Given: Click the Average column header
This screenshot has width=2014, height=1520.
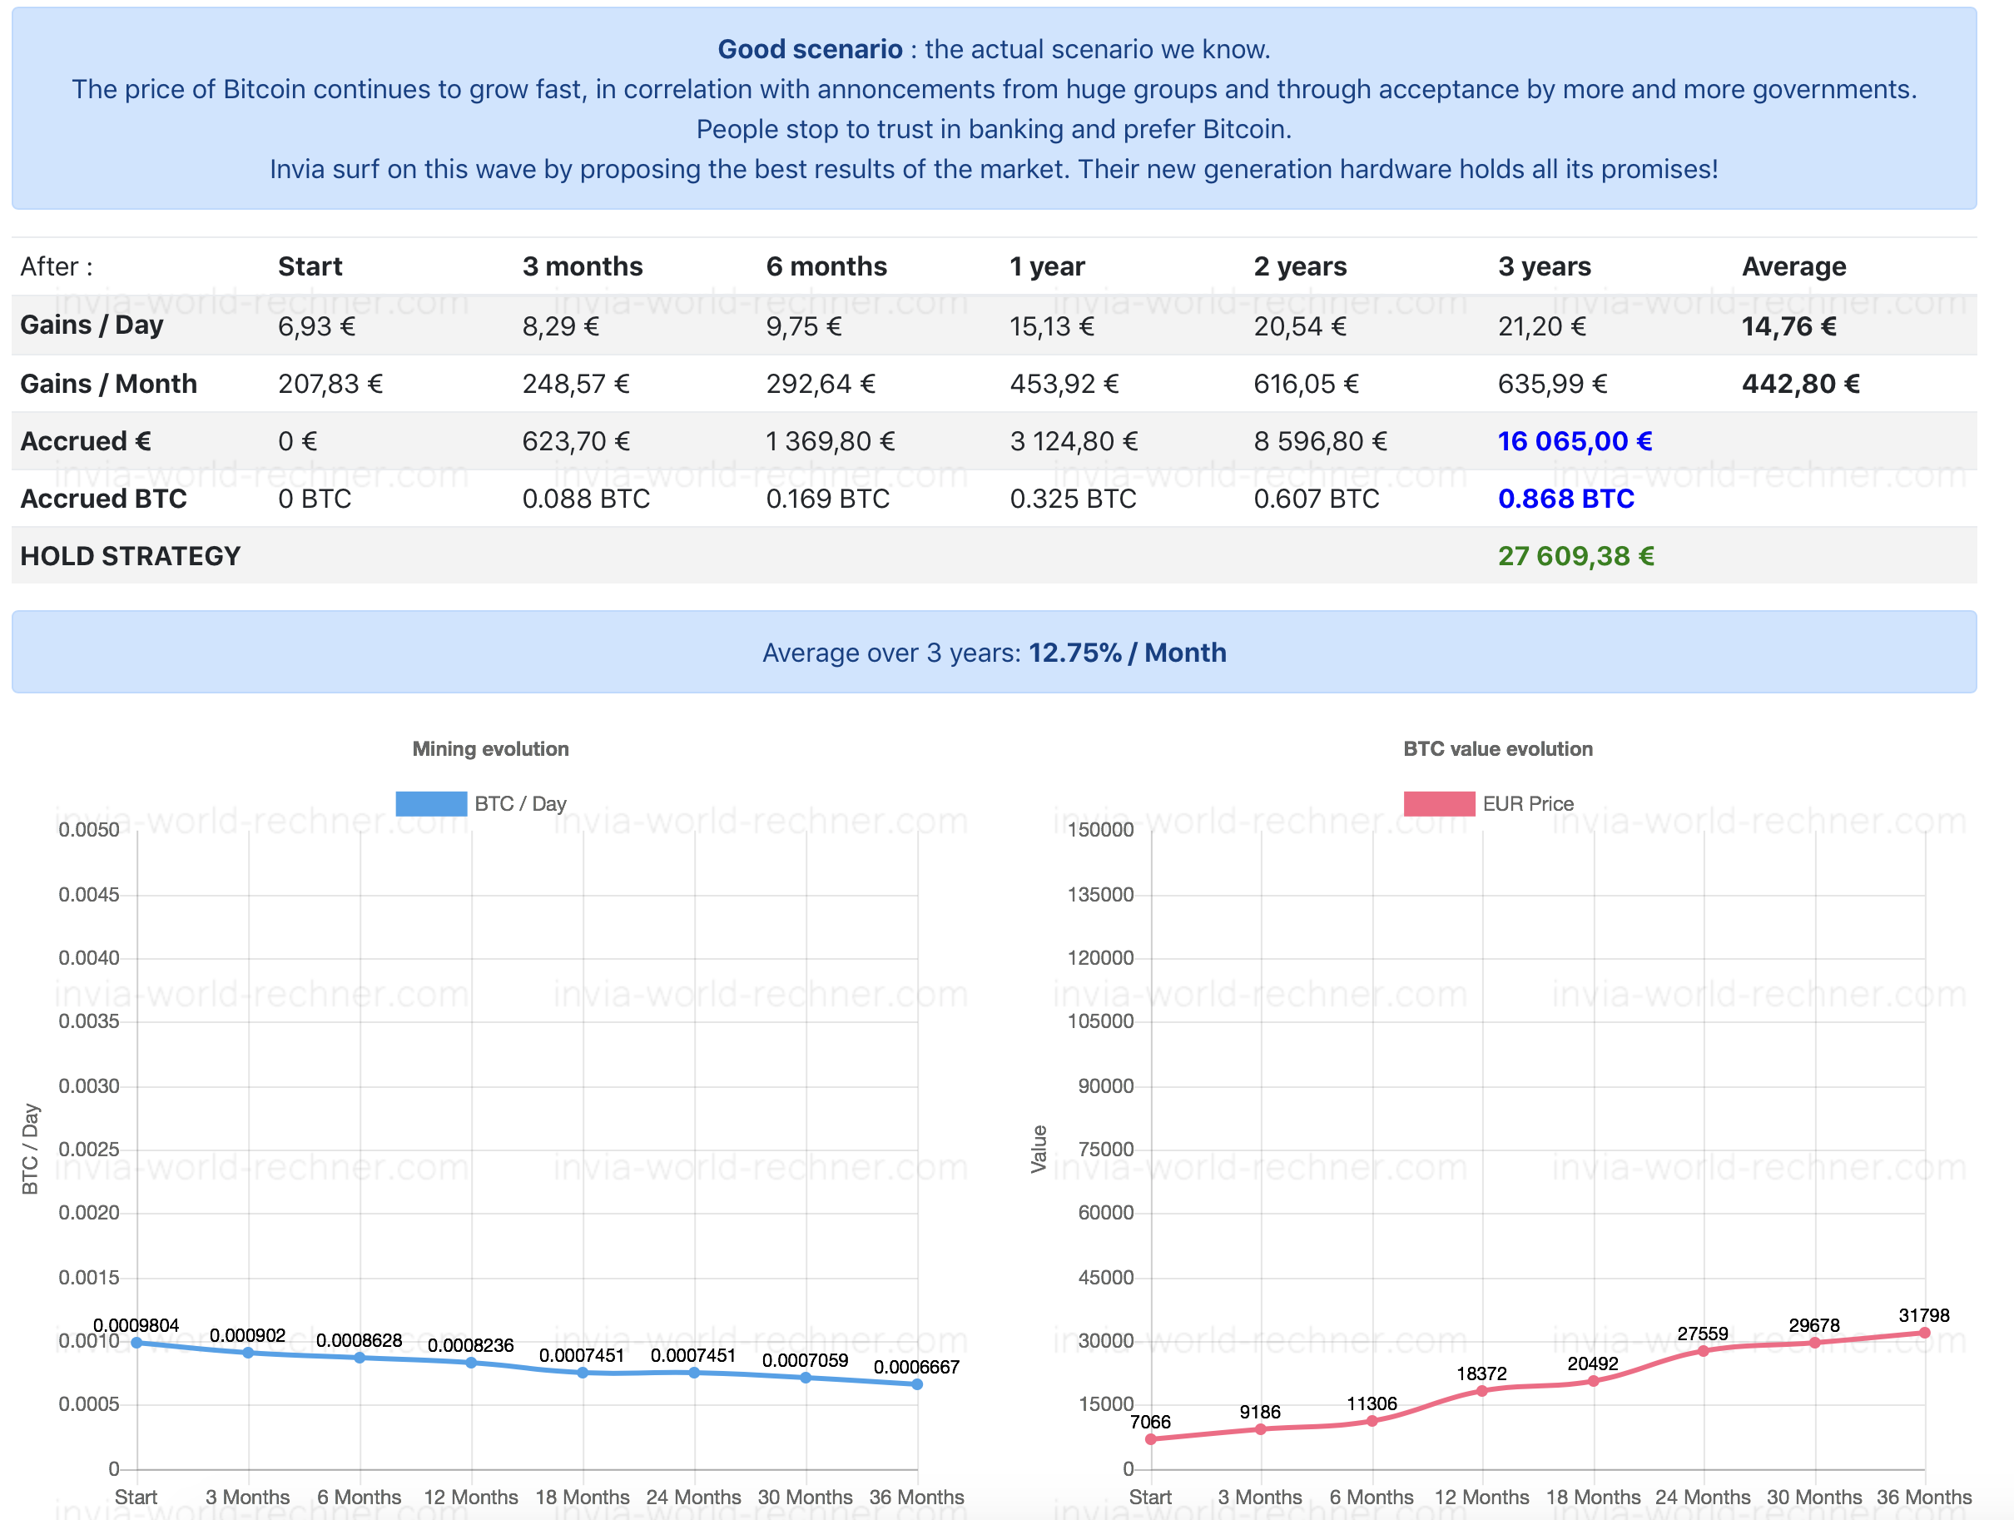Looking at the screenshot, I should (x=1793, y=266).
